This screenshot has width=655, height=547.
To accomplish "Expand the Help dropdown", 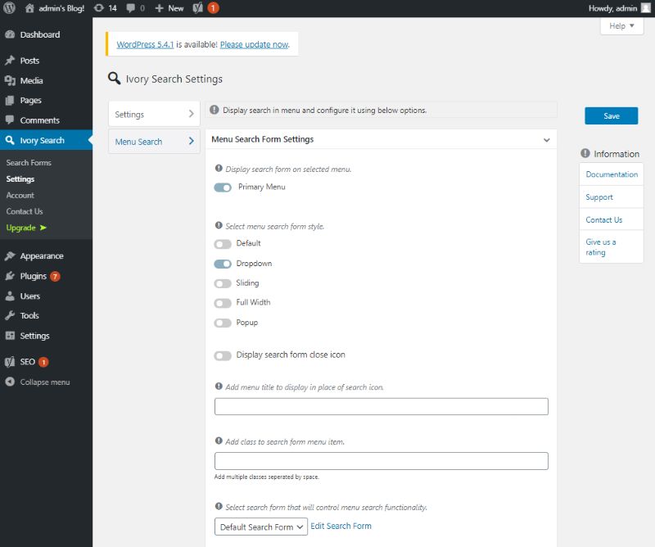I will 621,26.
